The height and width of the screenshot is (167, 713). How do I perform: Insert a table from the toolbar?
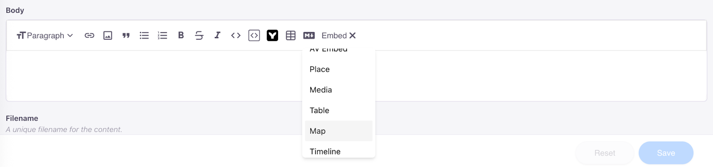[291, 36]
